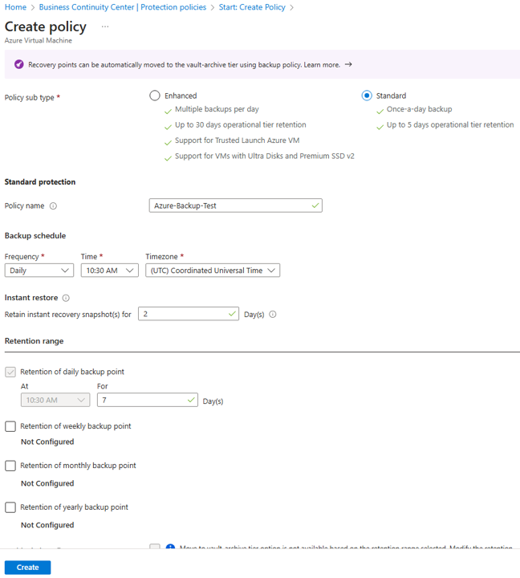Enable retention of yearly backup point

point(10,507)
